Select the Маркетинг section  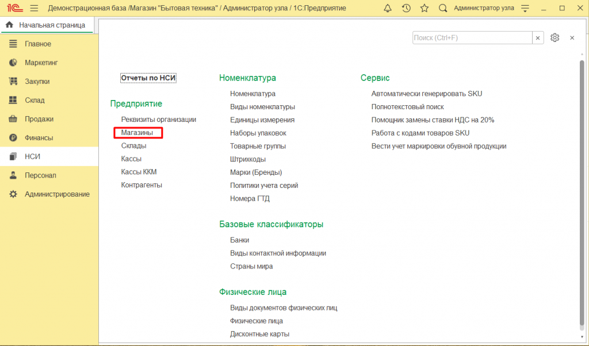[x=41, y=63]
